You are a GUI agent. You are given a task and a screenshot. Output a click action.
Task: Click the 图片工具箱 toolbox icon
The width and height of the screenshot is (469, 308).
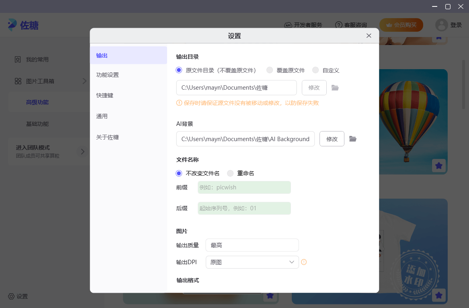click(x=18, y=81)
